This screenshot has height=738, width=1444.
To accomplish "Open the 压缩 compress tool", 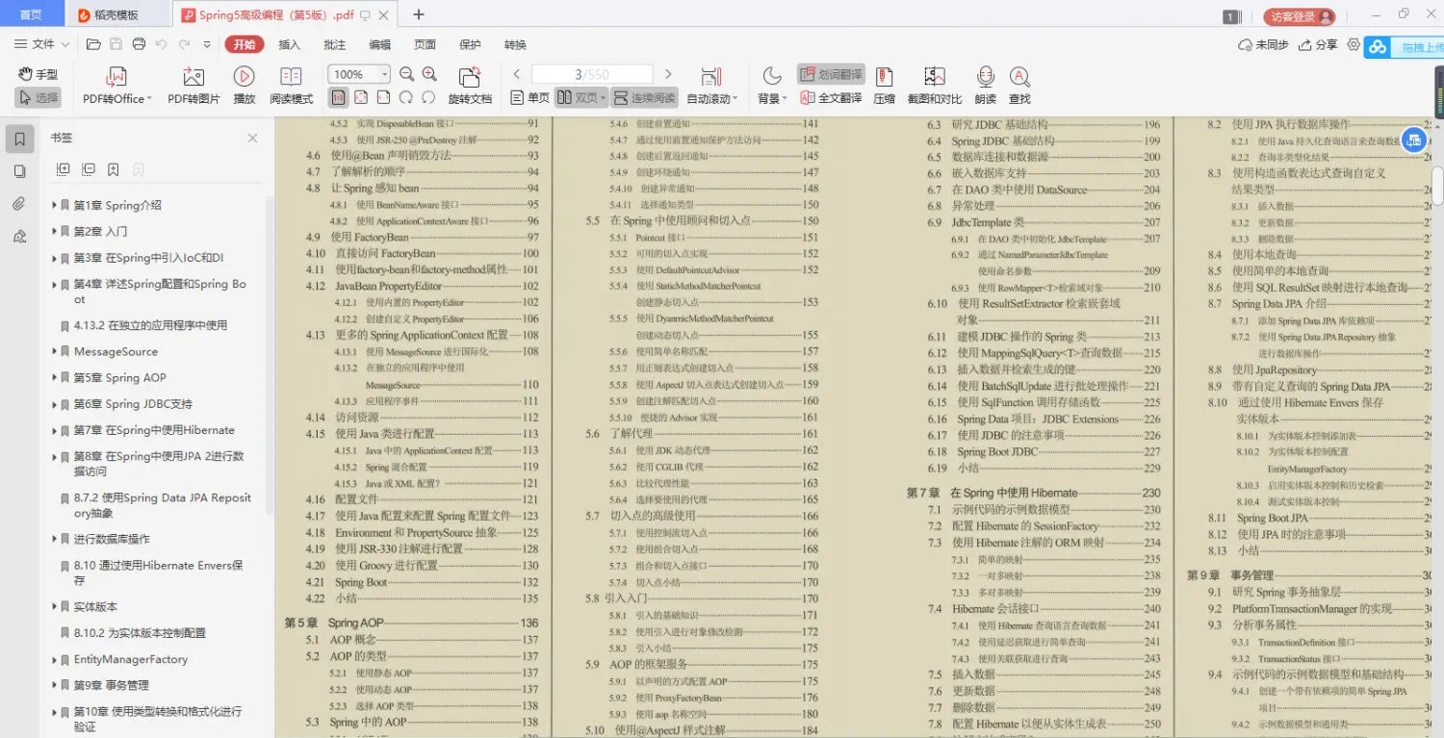I will click(884, 85).
